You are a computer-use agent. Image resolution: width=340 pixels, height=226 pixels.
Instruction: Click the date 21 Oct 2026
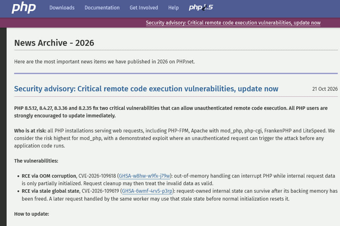click(325, 89)
